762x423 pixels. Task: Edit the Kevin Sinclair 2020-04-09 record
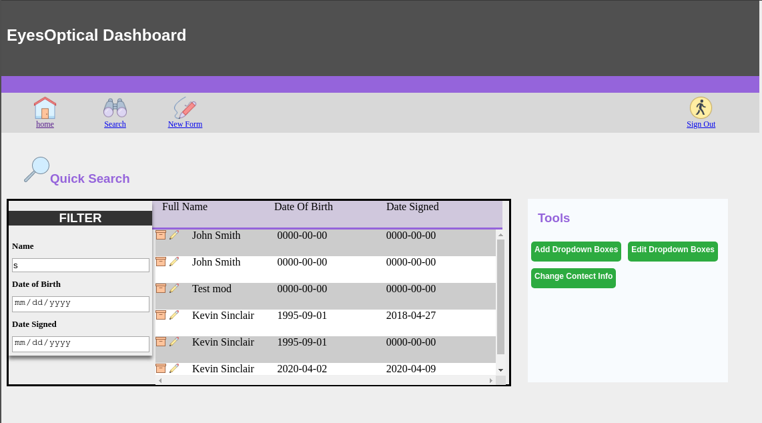(x=174, y=368)
